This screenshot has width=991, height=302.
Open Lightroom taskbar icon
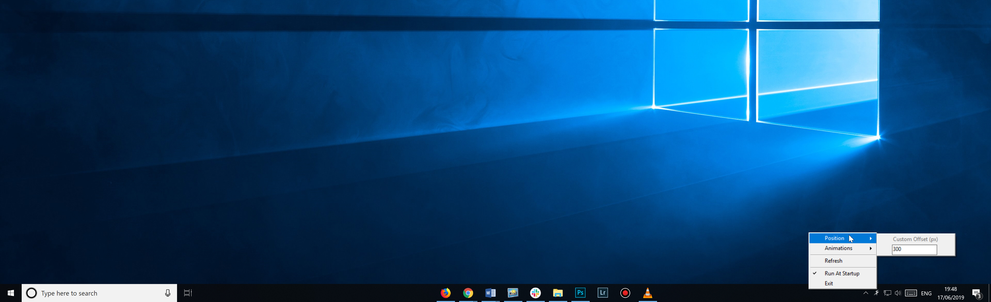(x=602, y=293)
